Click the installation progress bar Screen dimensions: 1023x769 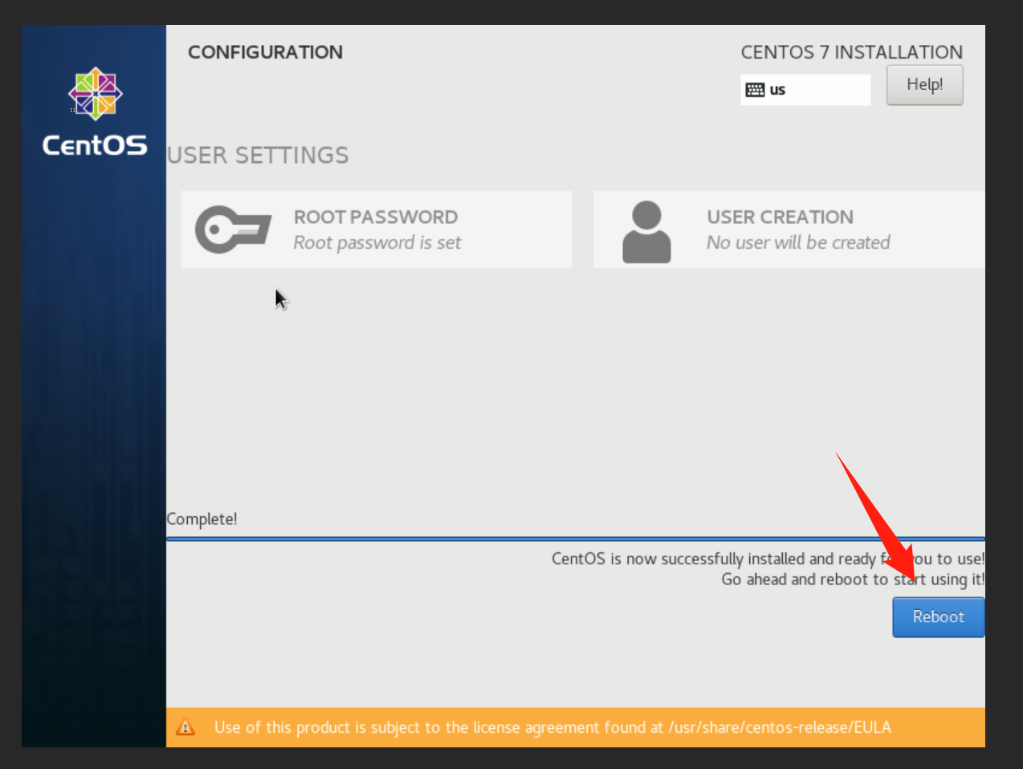[x=575, y=539]
